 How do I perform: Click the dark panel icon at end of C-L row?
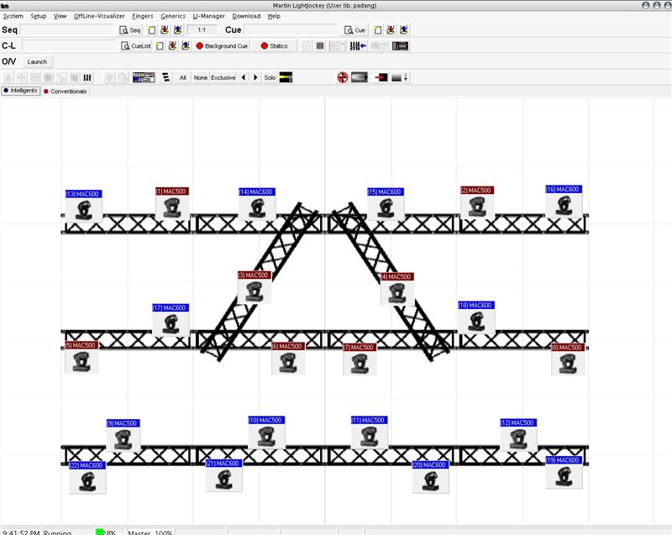(x=400, y=46)
